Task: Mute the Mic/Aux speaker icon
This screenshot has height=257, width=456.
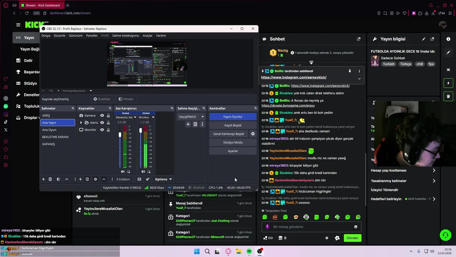Action: coord(143,172)
